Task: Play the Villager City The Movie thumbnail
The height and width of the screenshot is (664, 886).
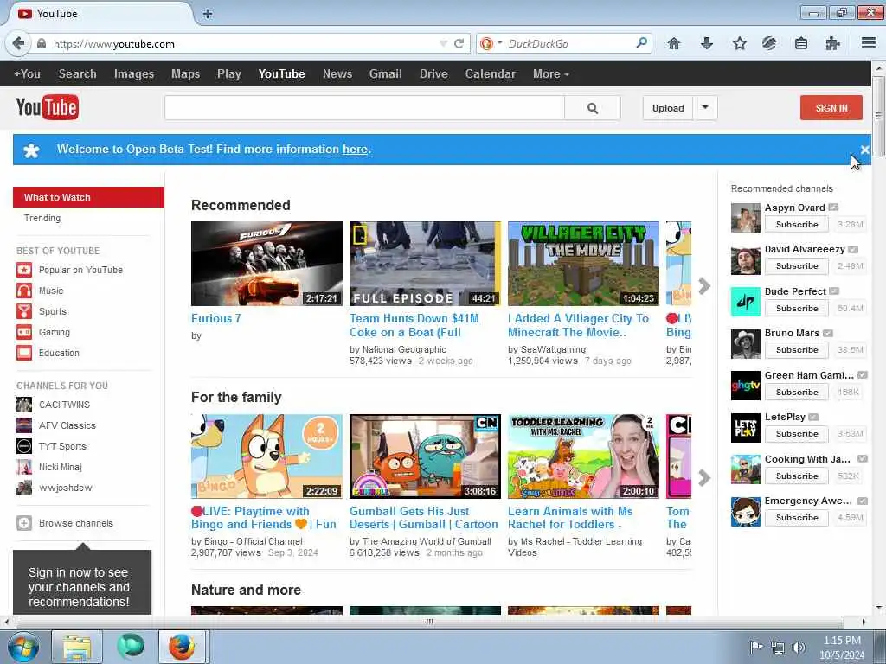Action: (x=583, y=264)
